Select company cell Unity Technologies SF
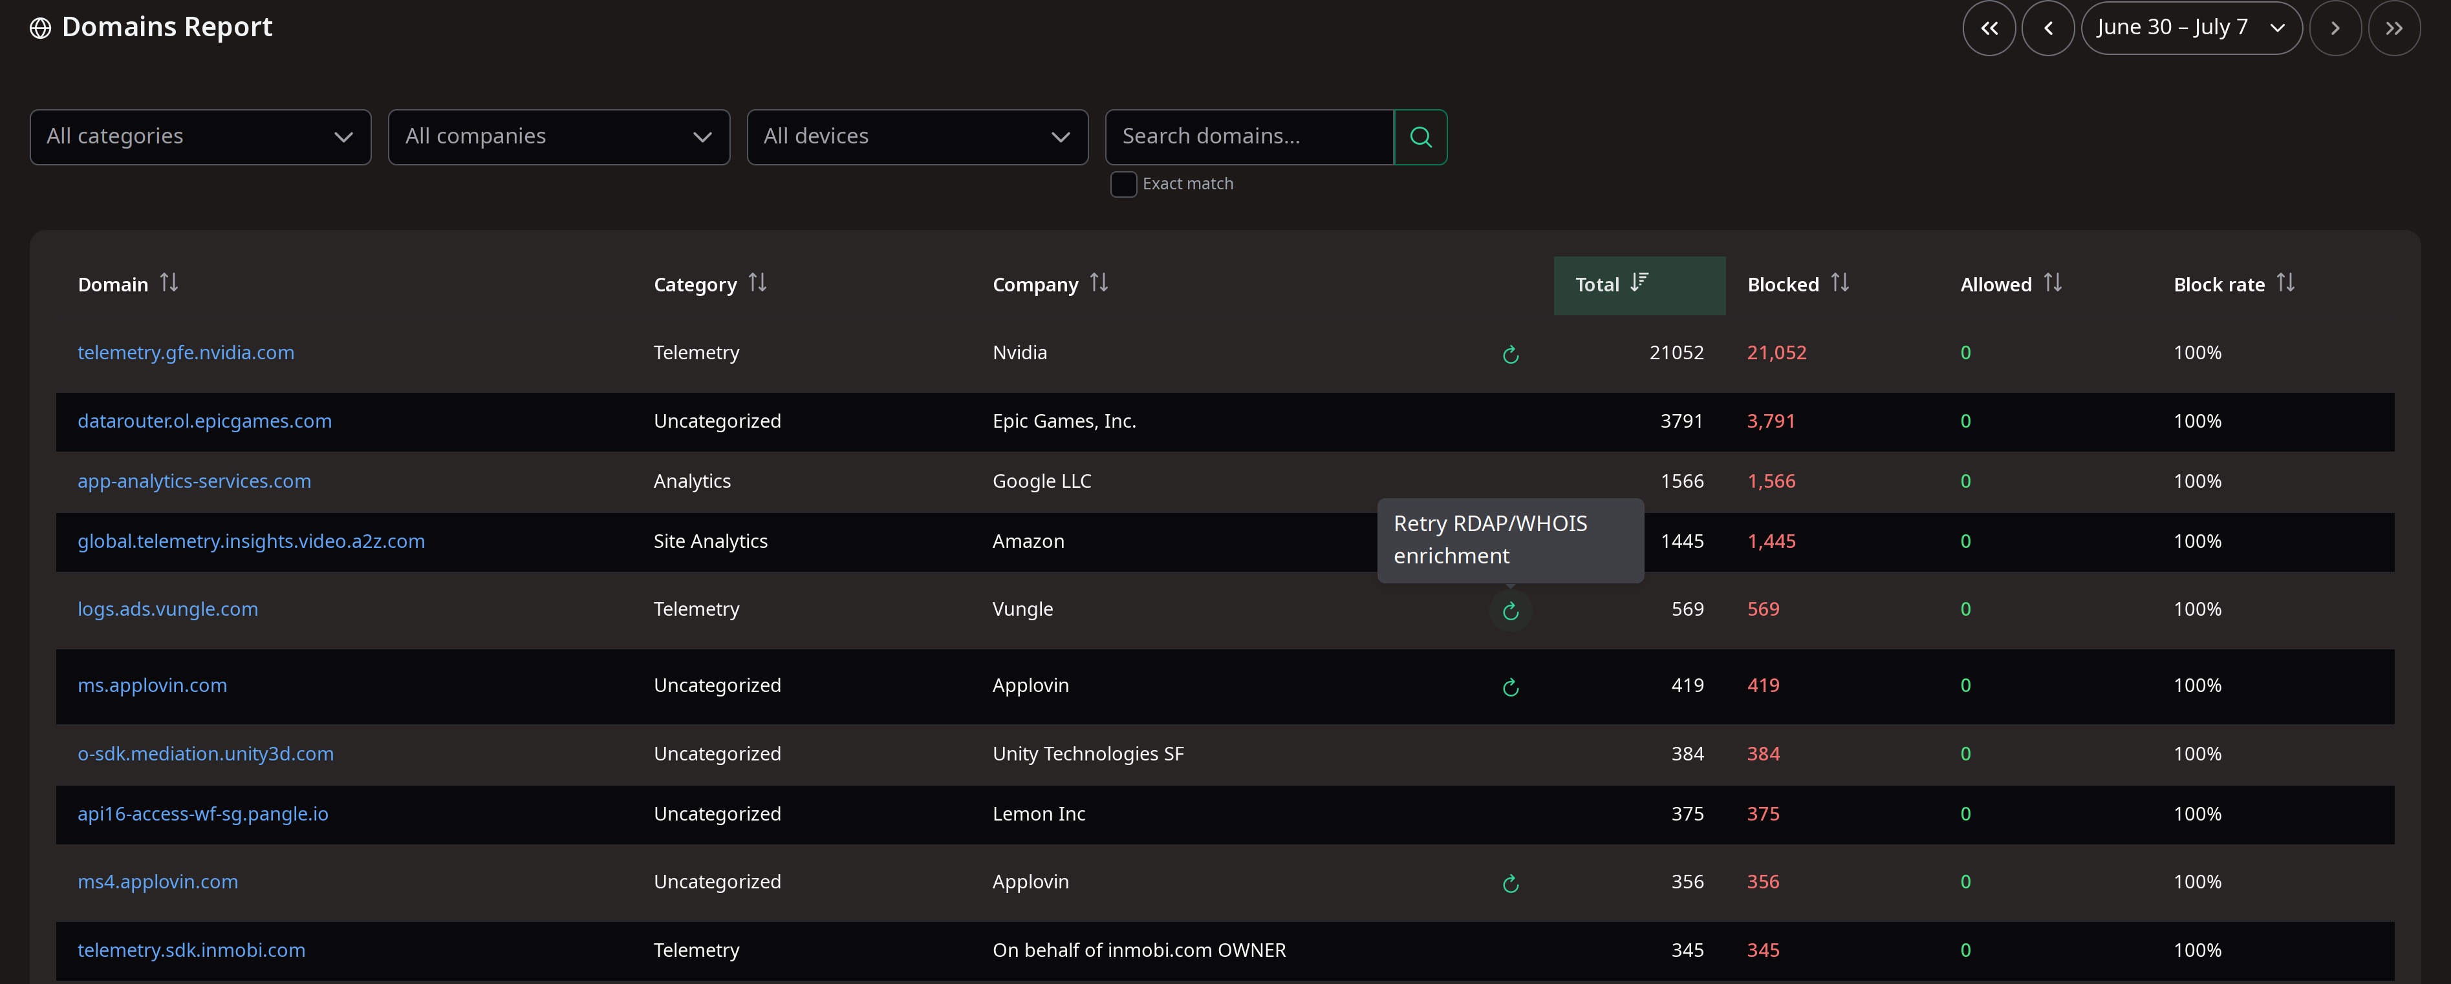The height and width of the screenshot is (984, 2451). 1088,754
